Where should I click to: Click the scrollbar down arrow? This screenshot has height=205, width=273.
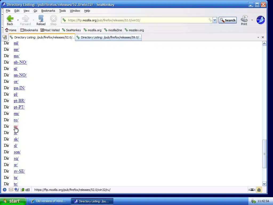[x=264, y=184]
